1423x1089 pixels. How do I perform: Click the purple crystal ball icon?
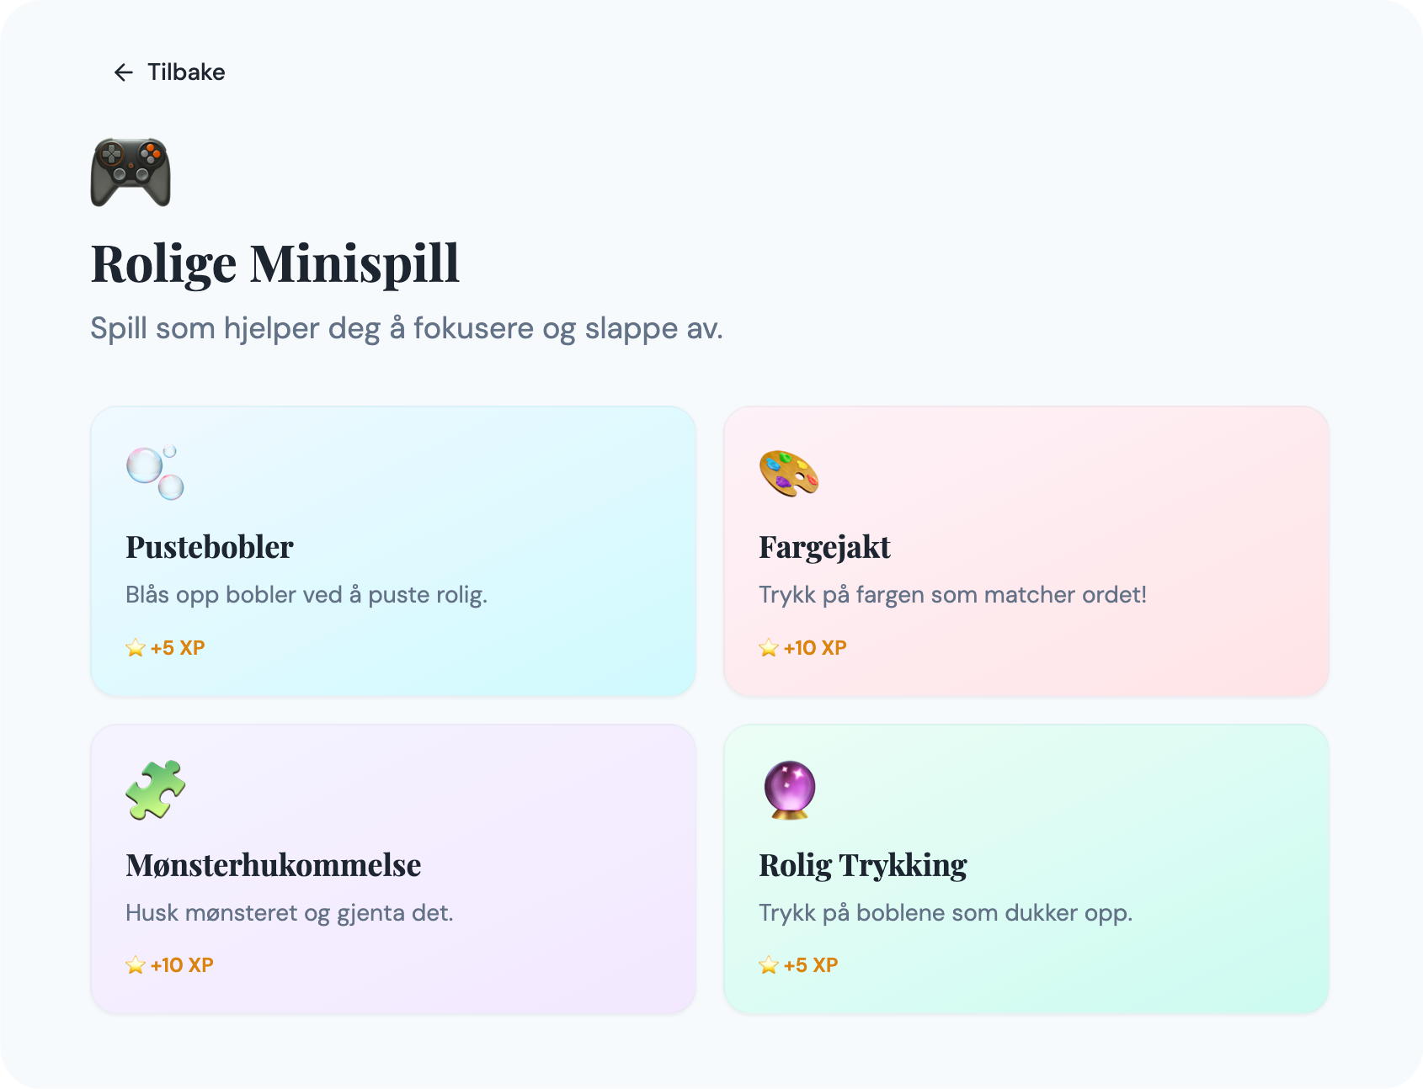coord(789,789)
